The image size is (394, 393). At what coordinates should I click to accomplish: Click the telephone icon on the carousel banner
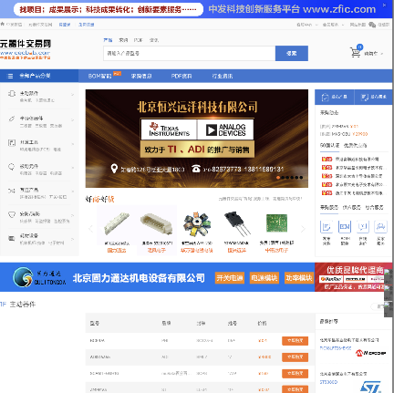(196, 169)
